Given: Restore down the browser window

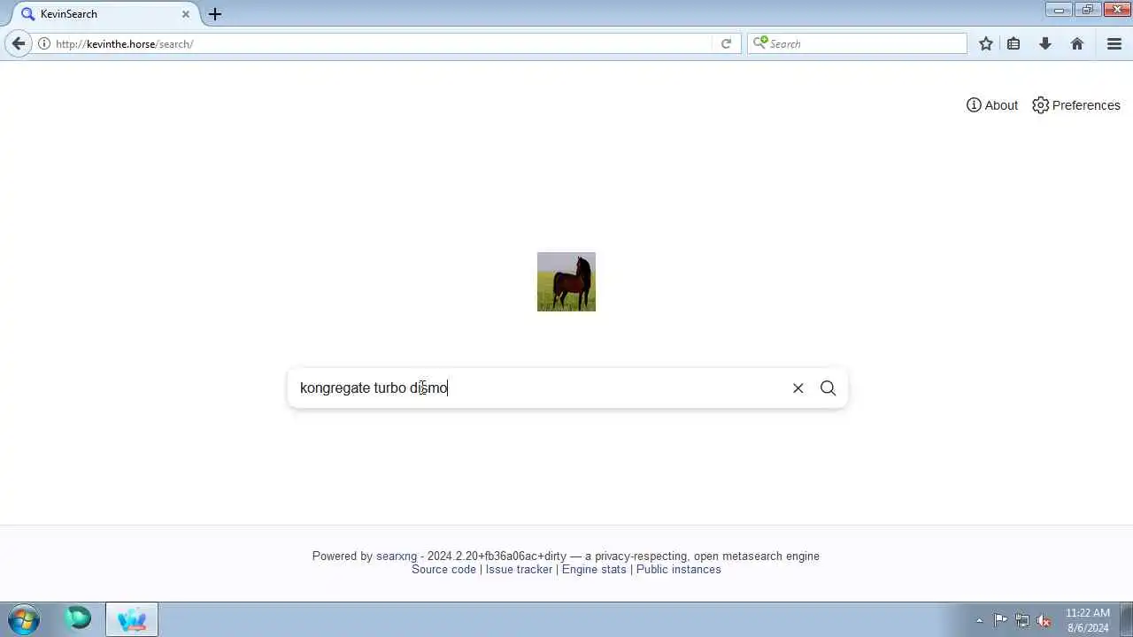Looking at the screenshot, I should [x=1088, y=10].
